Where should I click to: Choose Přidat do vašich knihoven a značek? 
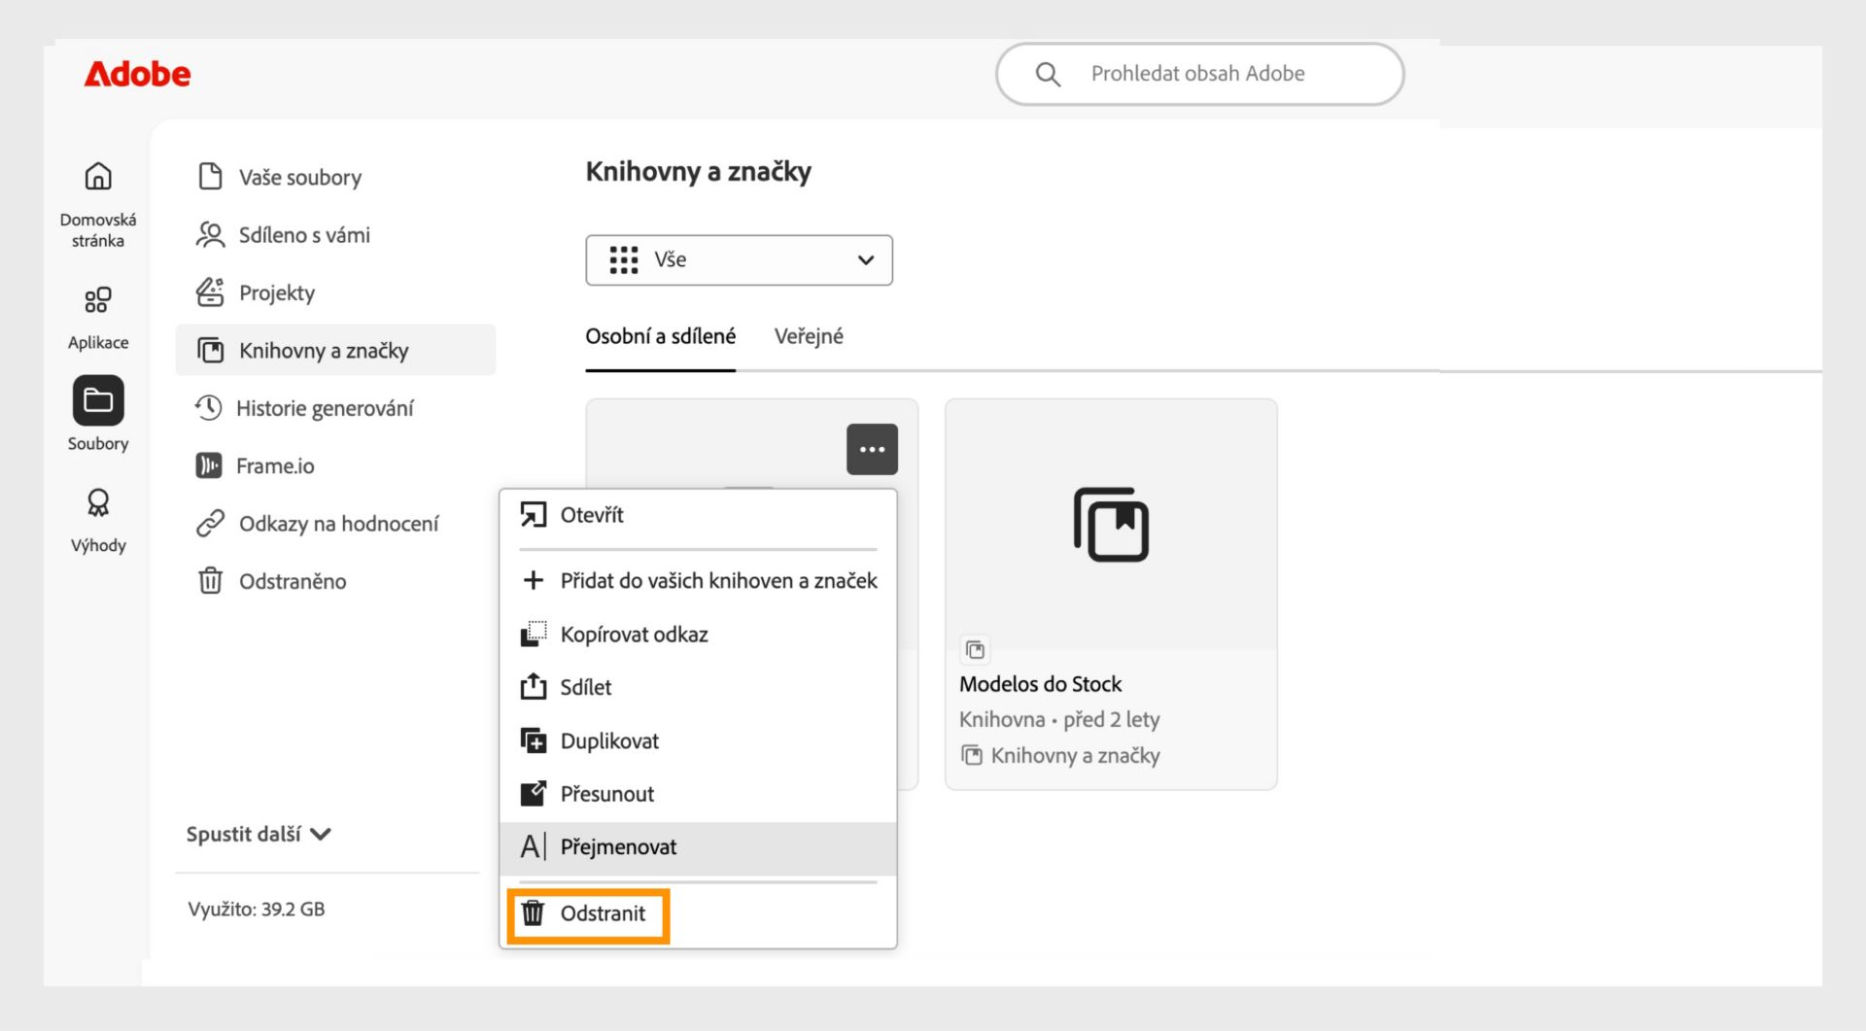click(x=698, y=580)
